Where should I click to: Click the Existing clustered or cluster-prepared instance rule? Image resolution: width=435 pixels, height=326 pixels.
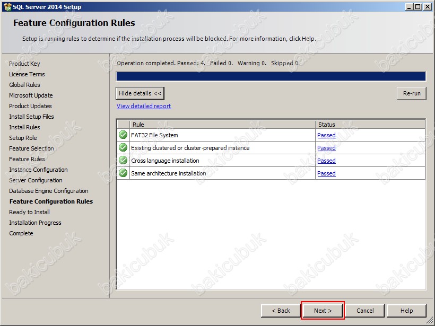(190, 148)
